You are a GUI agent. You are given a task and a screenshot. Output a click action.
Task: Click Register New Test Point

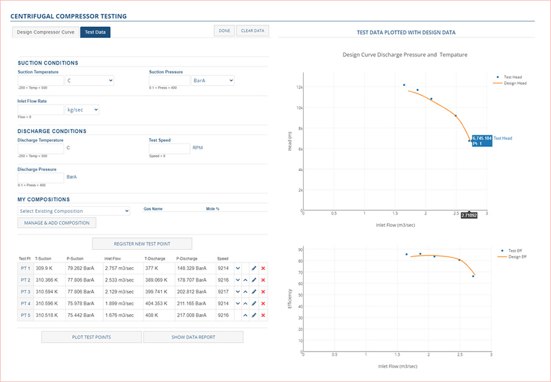[142, 244]
